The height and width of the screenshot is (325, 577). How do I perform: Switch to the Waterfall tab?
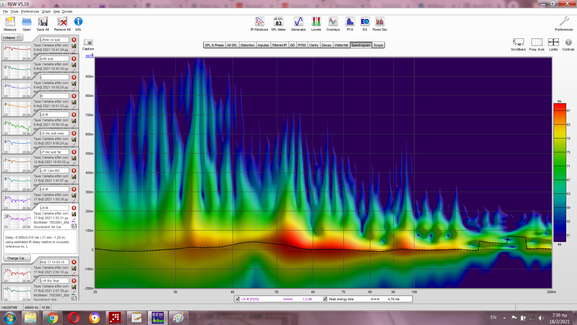coord(341,45)
